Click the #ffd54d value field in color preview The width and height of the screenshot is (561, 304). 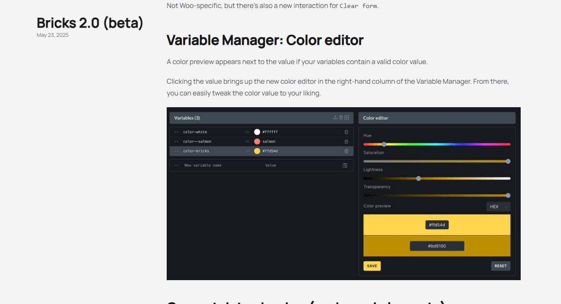[437, 225]
